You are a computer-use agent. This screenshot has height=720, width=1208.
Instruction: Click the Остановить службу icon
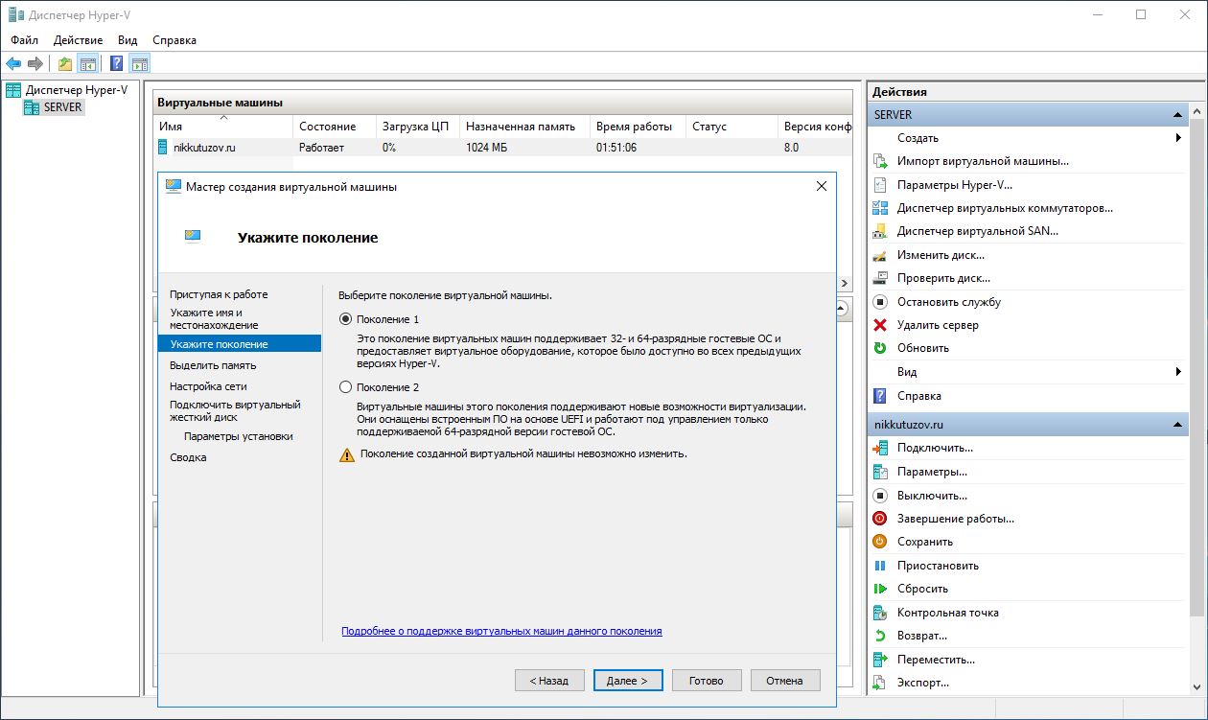point(880,302)
